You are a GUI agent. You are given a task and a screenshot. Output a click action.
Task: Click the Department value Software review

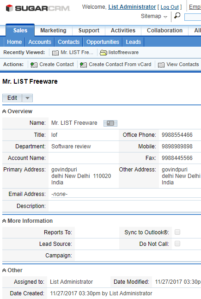(71, 146)
